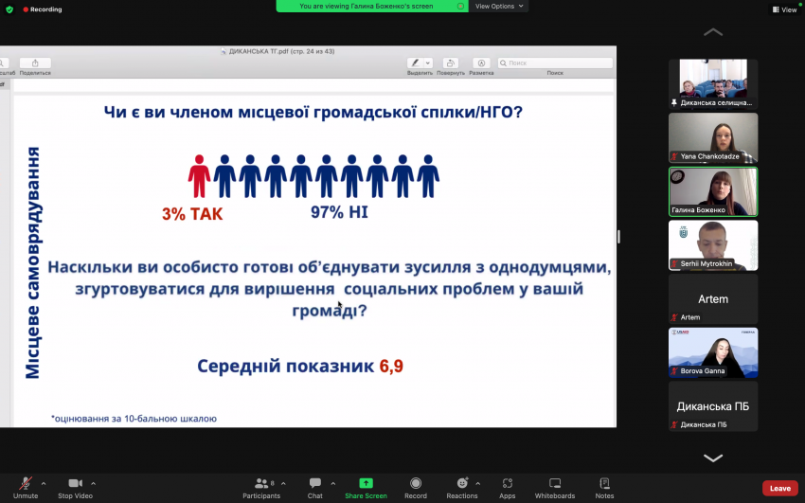Start recording with Record button
Image resolution: width=805 pixels, height=503 pixels.
pos(416,488)
